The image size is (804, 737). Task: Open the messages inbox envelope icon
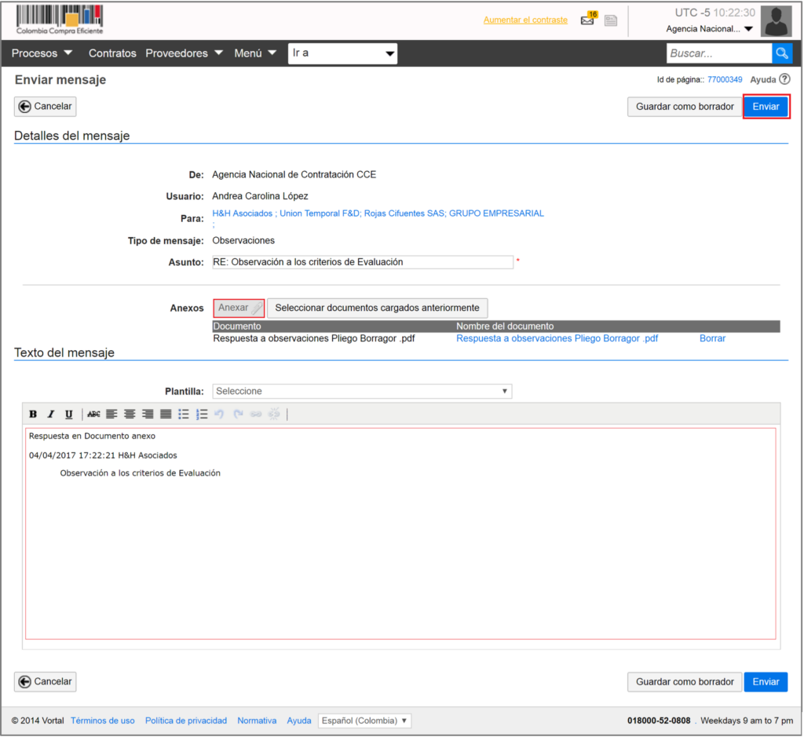point(587,20)
